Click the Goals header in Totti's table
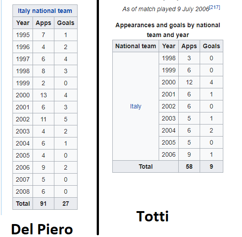The width and height of the screenshot is (242, 237). [x=211, y=46]
